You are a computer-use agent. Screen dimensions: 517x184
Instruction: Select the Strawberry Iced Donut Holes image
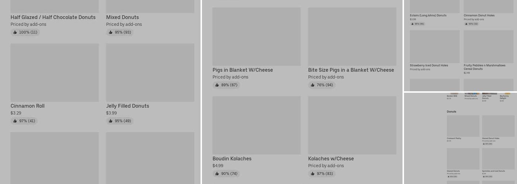pyautogui.click(x=435, y=46)
